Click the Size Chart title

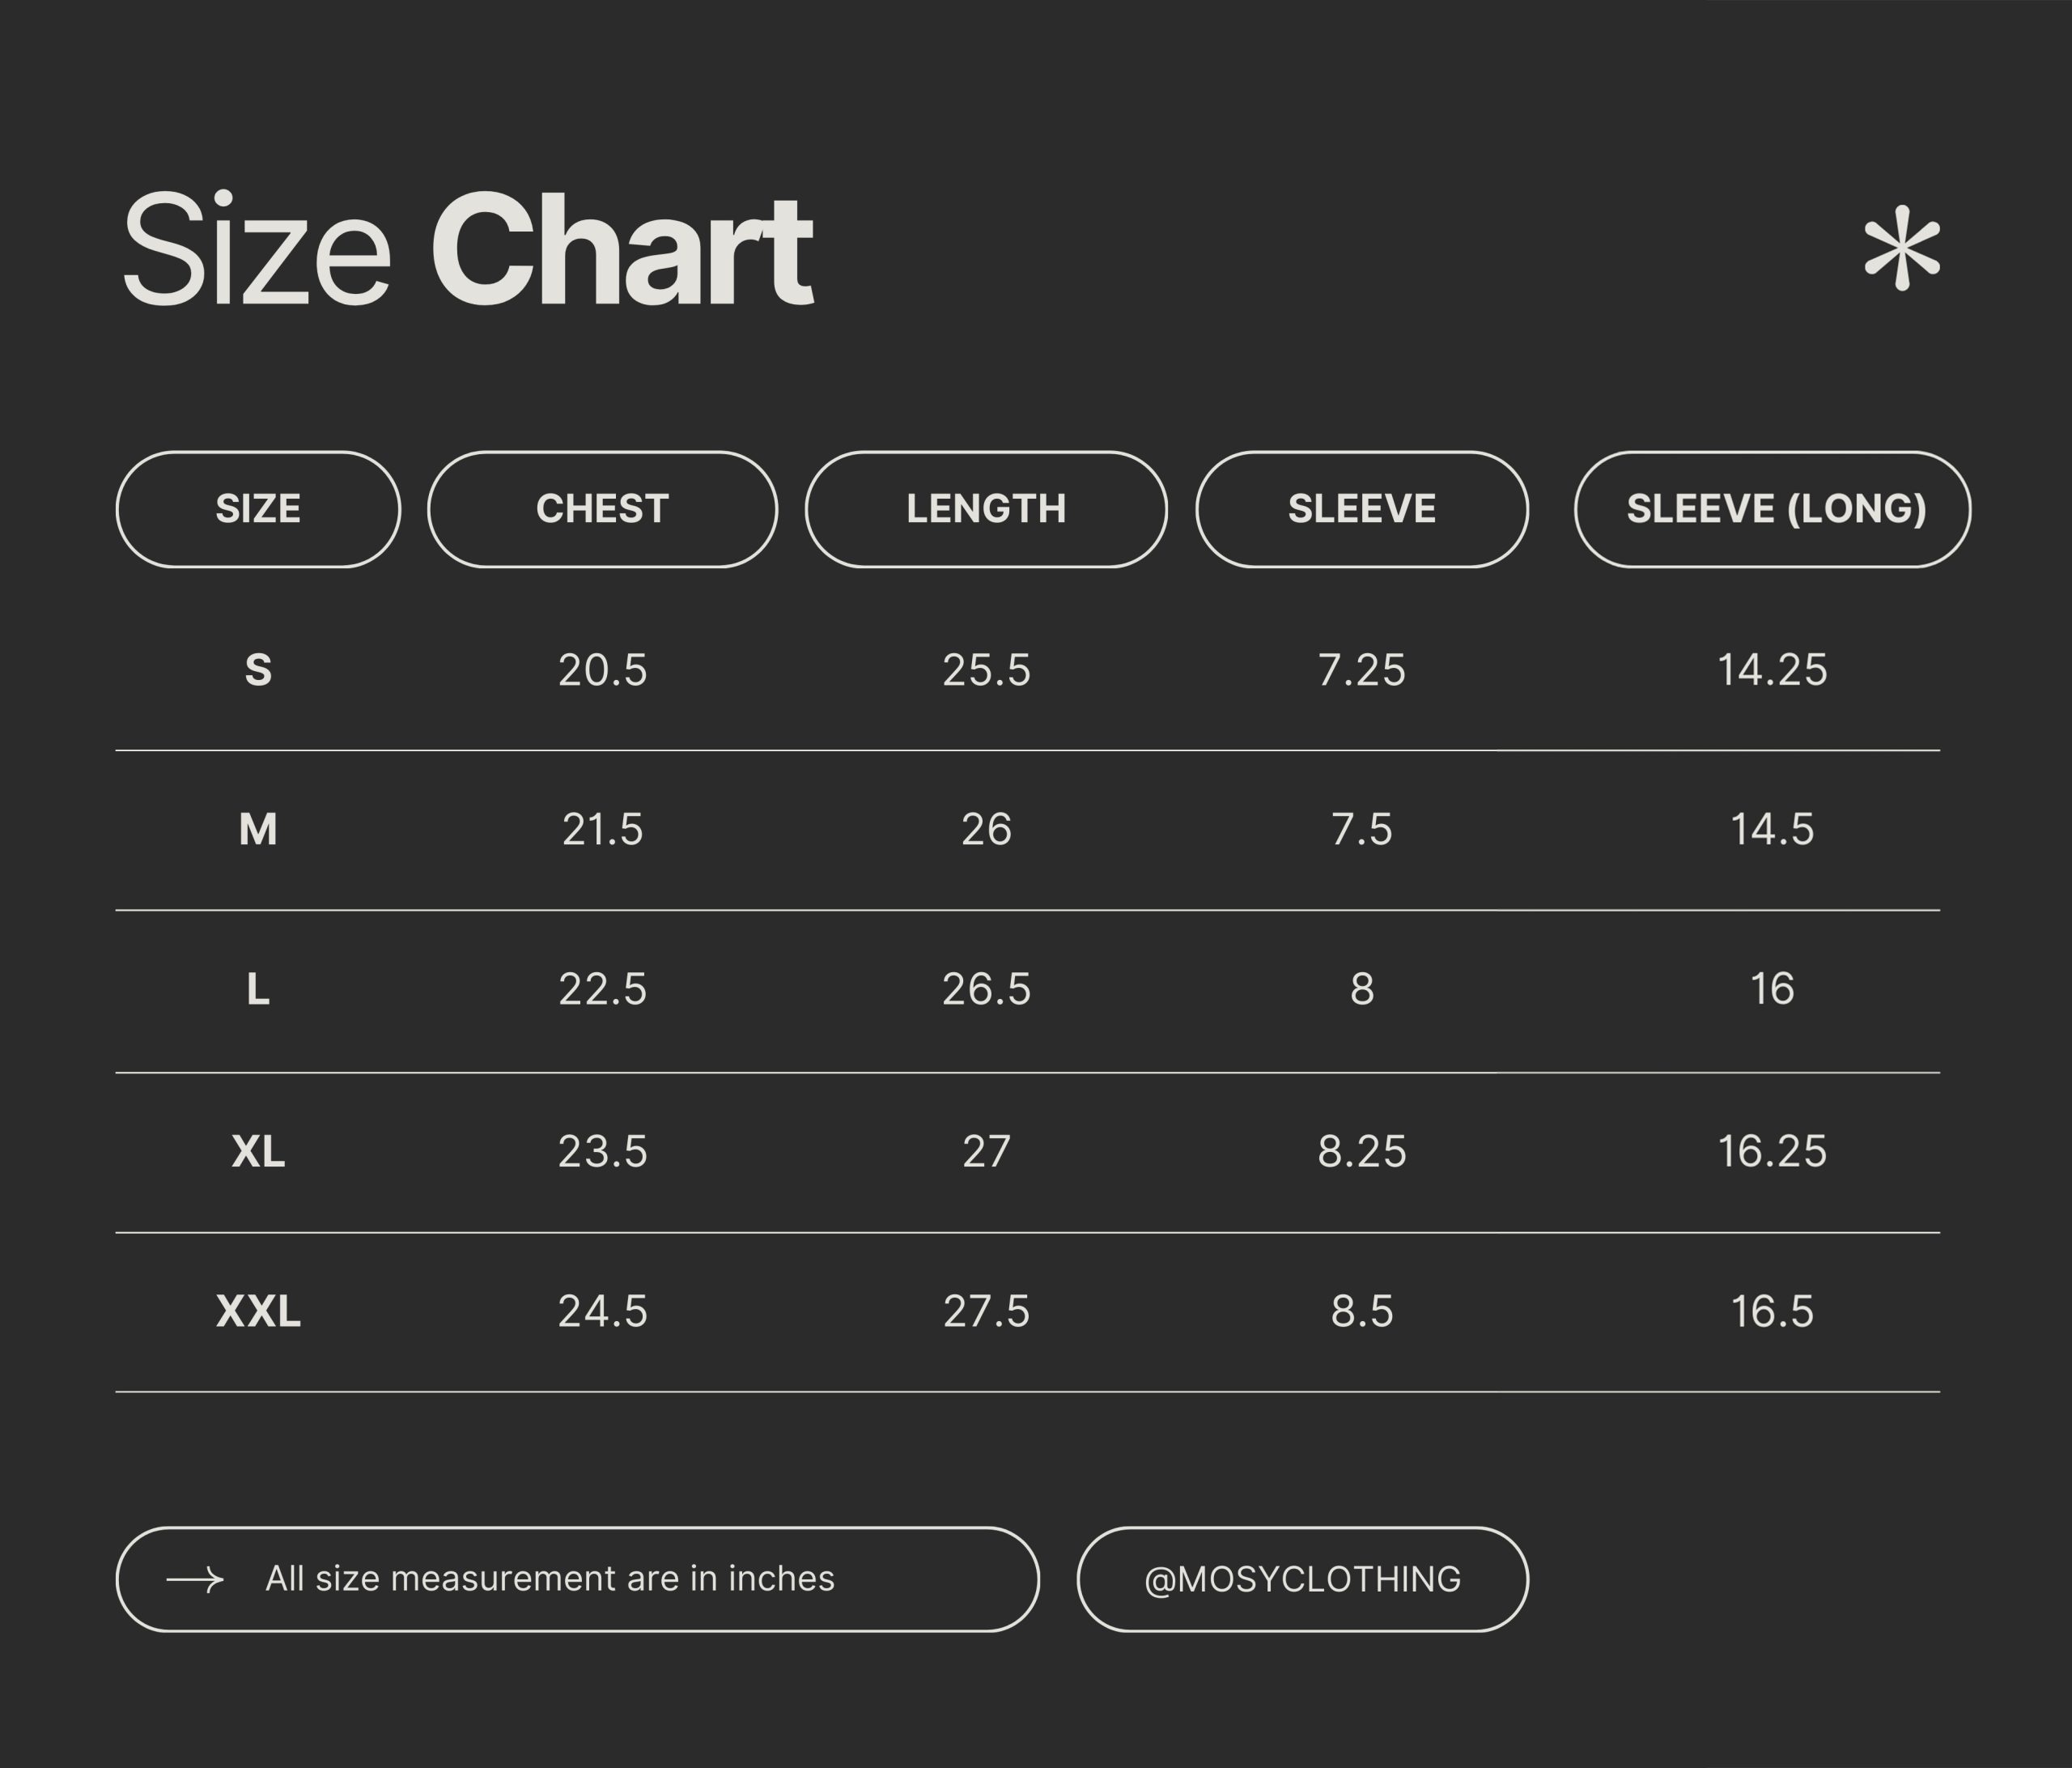(466, 250)
